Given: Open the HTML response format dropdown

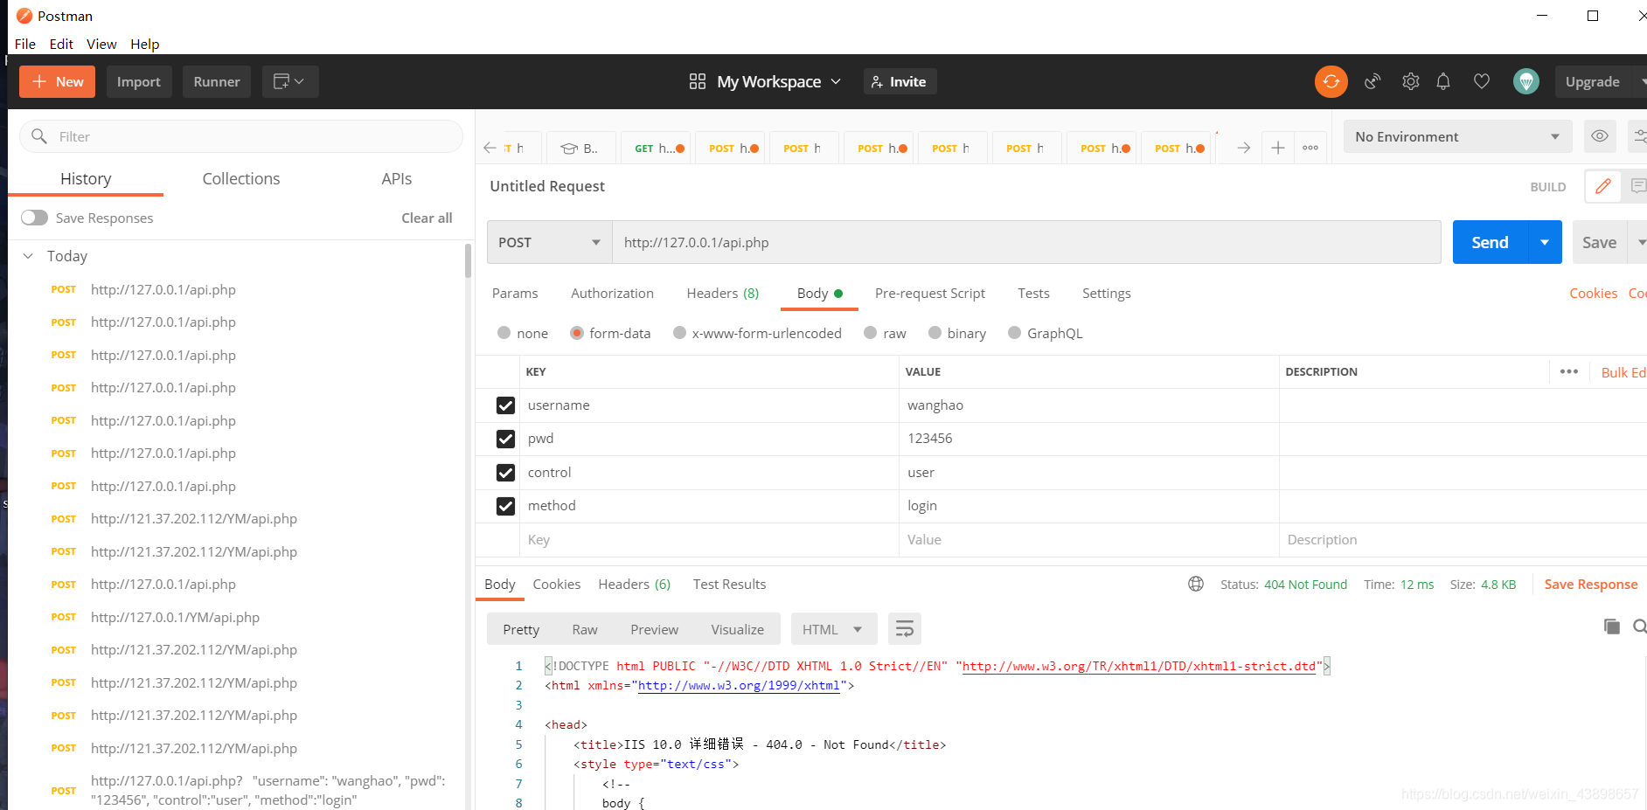Looking at the screenshot, I should pyautogui.click(x=833, y=629).
